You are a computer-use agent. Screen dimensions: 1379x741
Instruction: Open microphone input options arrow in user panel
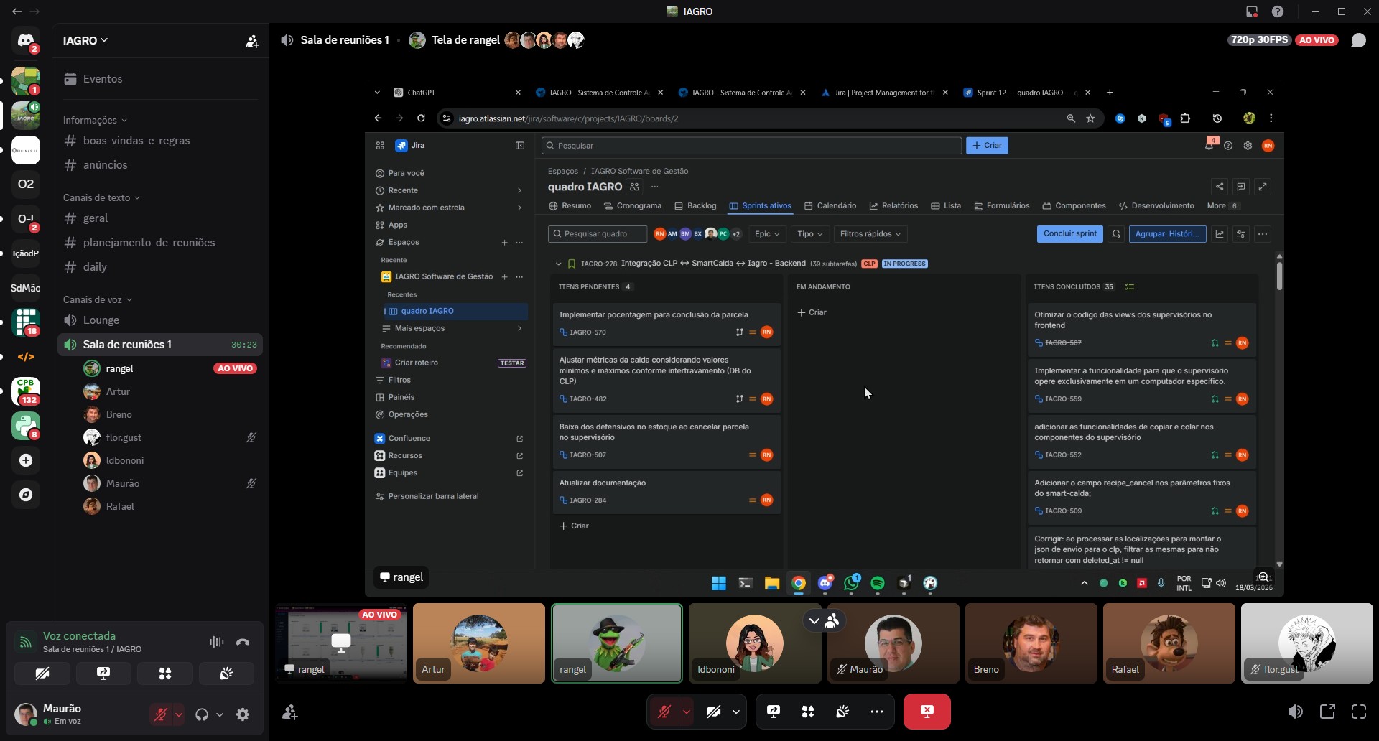(x=179, y=714)
